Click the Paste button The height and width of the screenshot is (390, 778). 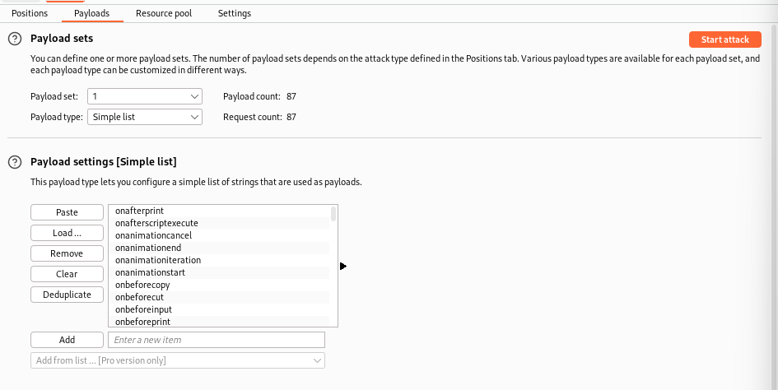[67, 212]
